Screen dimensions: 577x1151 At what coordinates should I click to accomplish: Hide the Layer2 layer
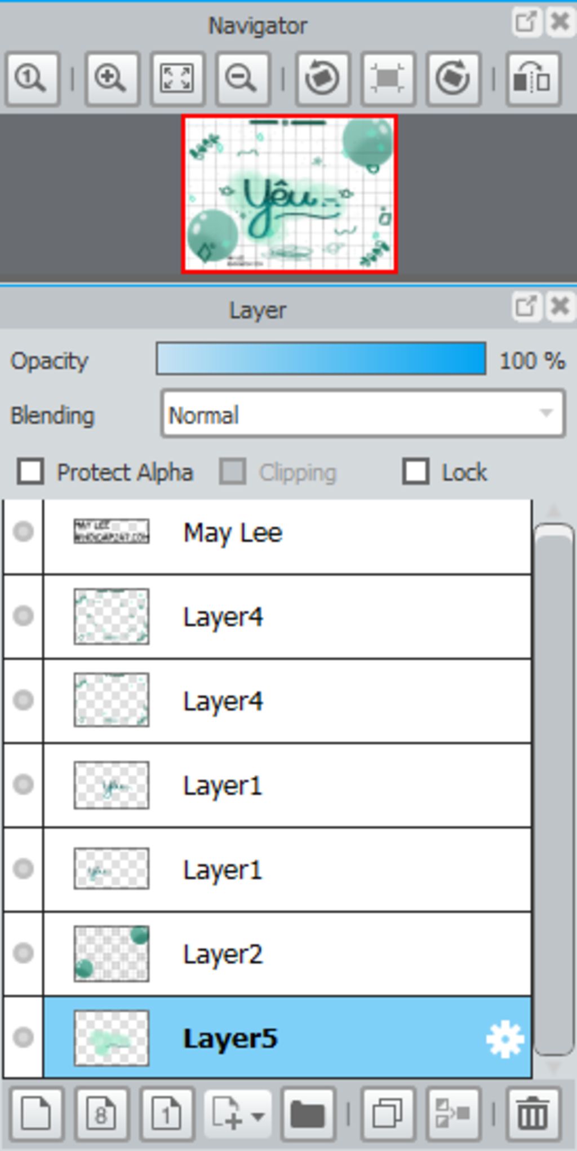[x=23, y=953]
